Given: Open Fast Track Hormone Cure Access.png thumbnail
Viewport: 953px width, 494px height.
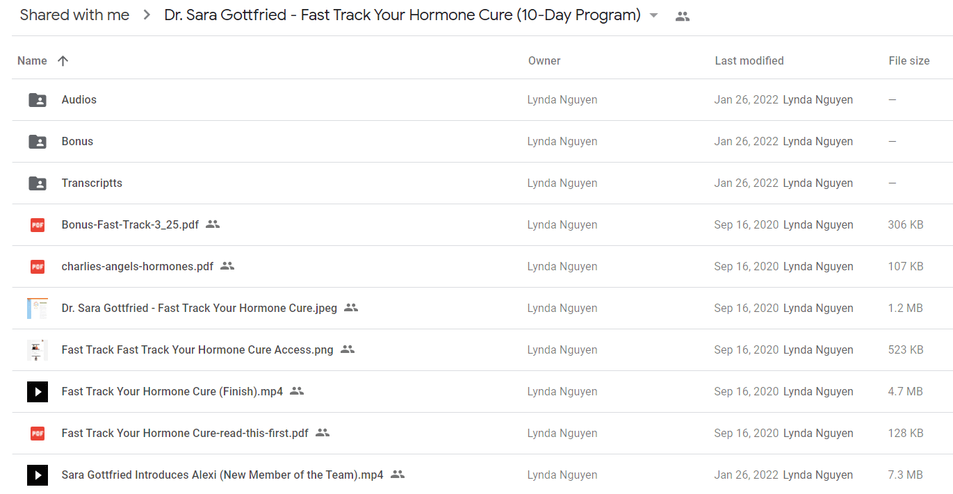Looking at the screenshot, I should (x=38, y=350).
